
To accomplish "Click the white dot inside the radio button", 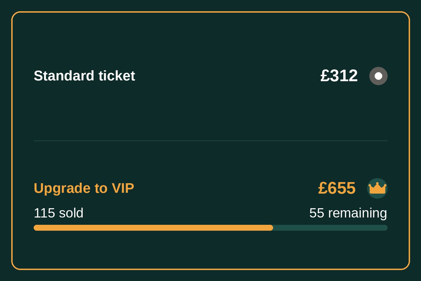I will (378, 76).
